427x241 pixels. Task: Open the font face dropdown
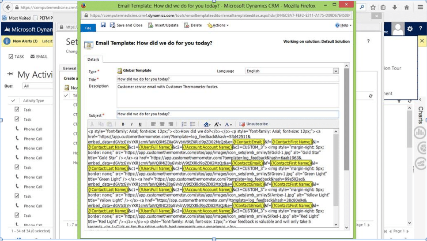(207, 124)
